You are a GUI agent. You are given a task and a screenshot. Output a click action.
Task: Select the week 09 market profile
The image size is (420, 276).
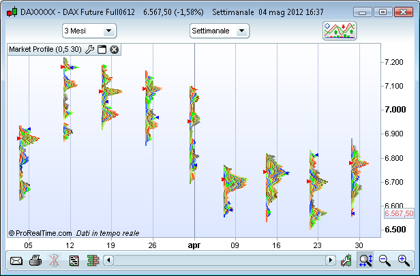pyautogui.click(x=235, y=191)
